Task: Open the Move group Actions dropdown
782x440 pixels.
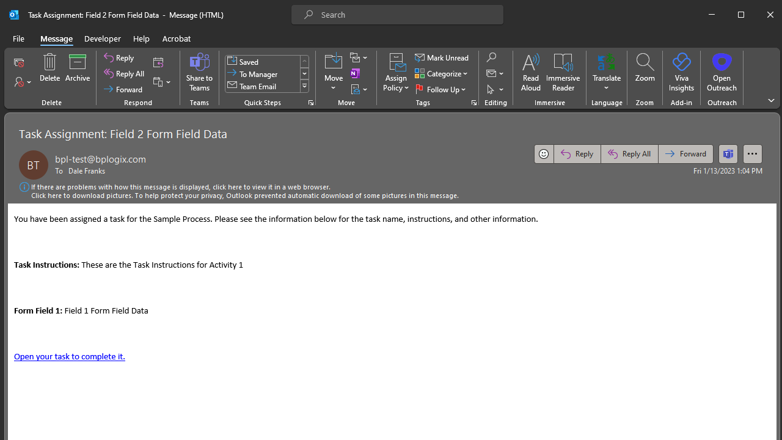Action: click(x=359, y=89)
